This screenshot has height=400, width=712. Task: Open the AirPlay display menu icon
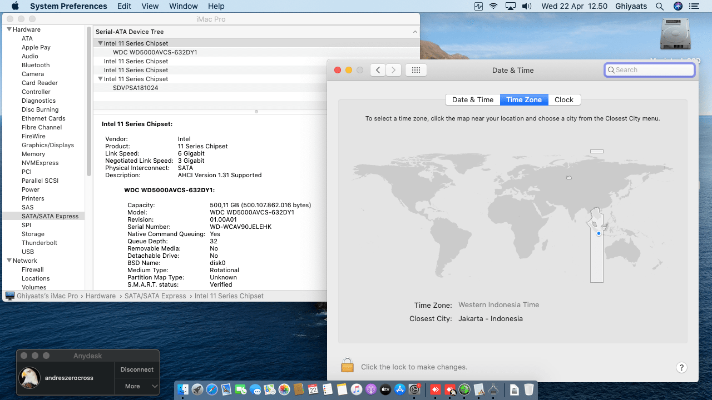(x=511, y=6)
